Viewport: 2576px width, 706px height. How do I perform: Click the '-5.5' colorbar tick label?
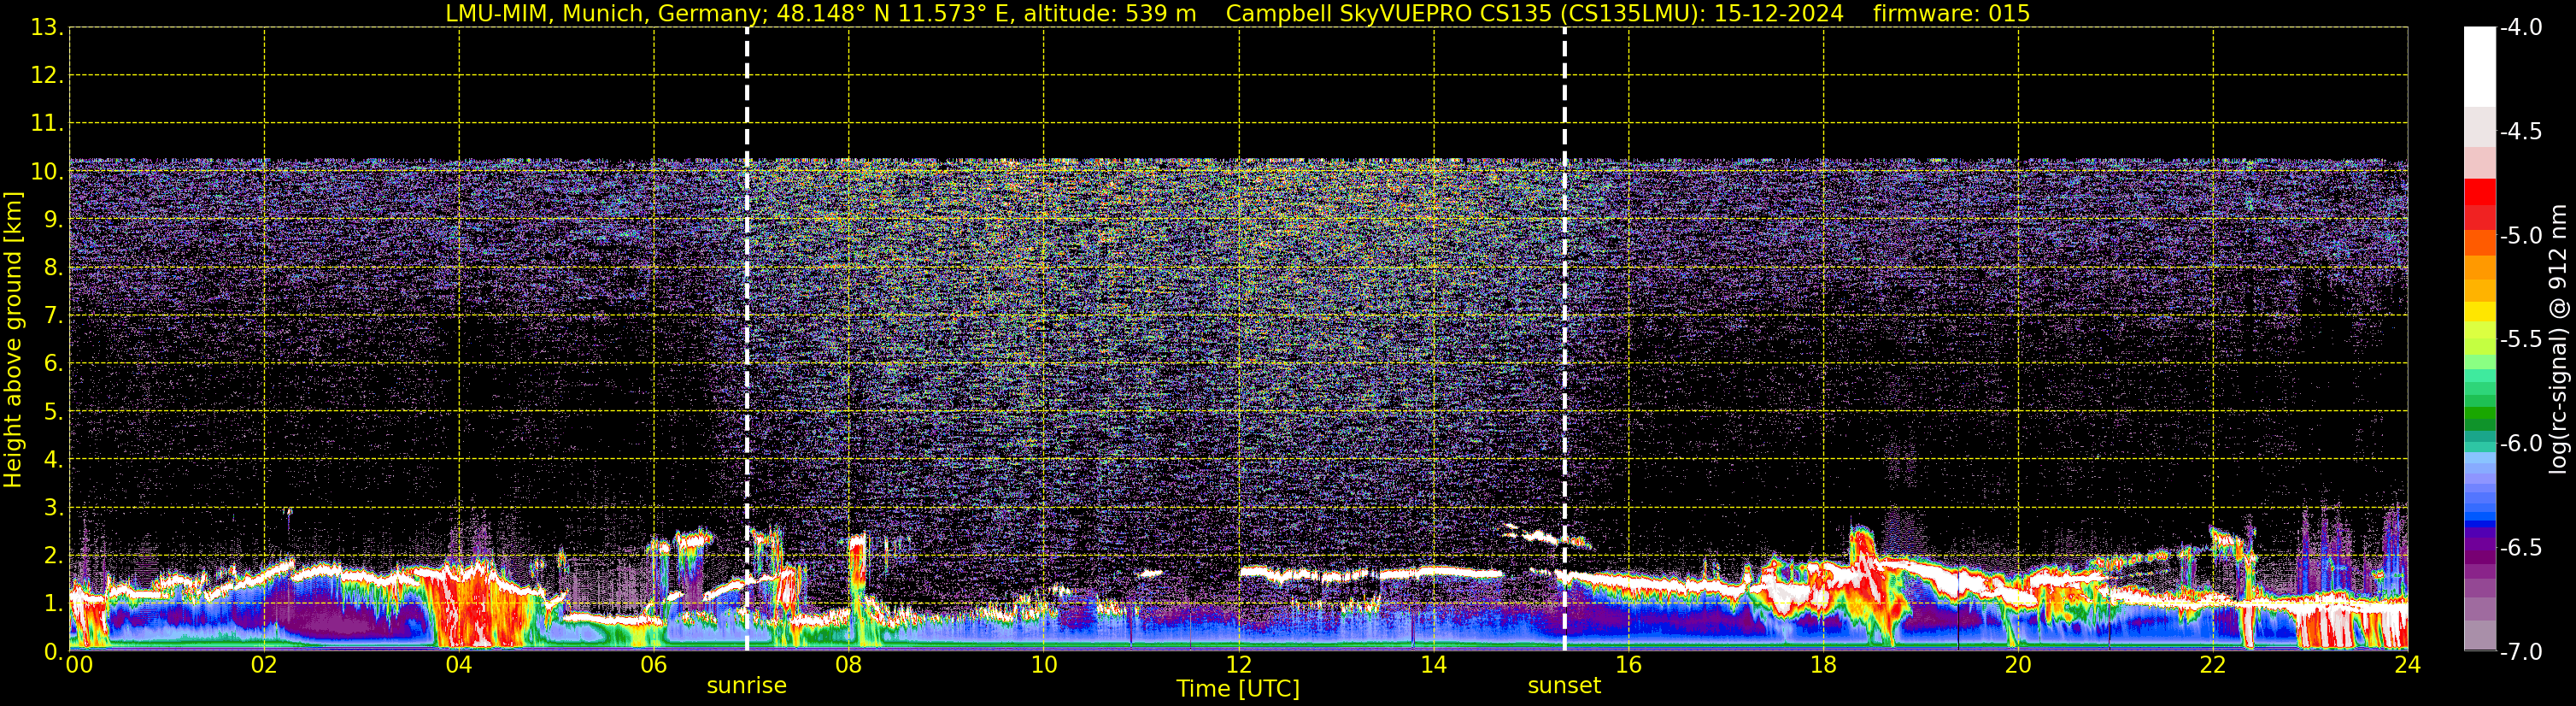(x=2521, y=339)
